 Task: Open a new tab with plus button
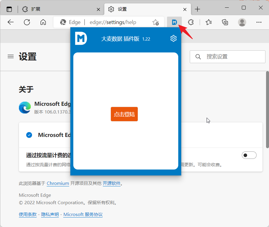pos(197,9)
